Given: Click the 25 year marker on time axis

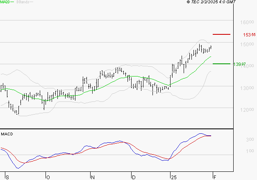Looking at the screenshot, I should tap(174, 178).
